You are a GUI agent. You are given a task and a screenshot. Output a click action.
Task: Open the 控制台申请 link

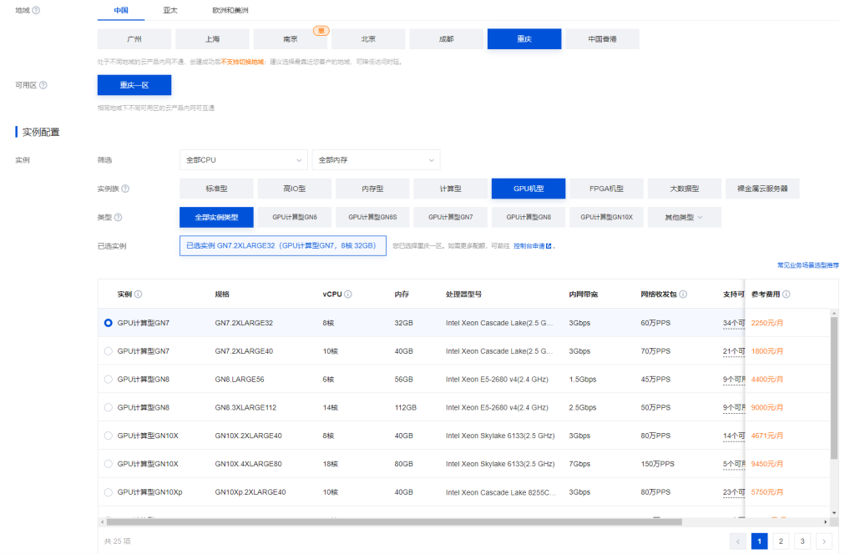tap(532, 246)
